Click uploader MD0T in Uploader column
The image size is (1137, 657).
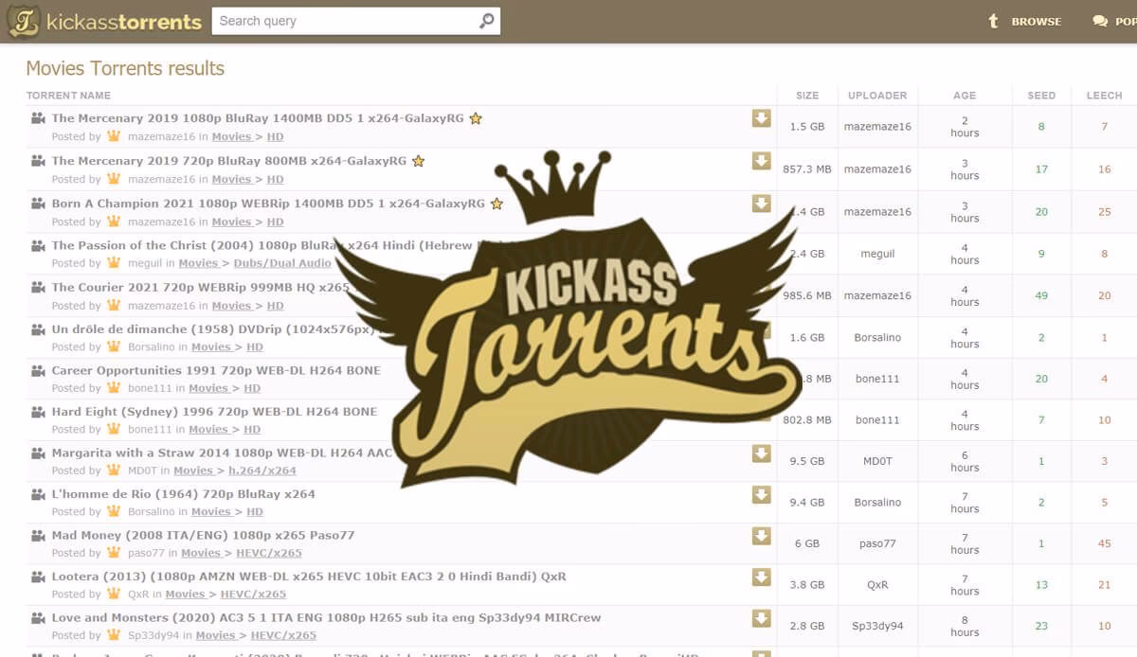point(877,462)
